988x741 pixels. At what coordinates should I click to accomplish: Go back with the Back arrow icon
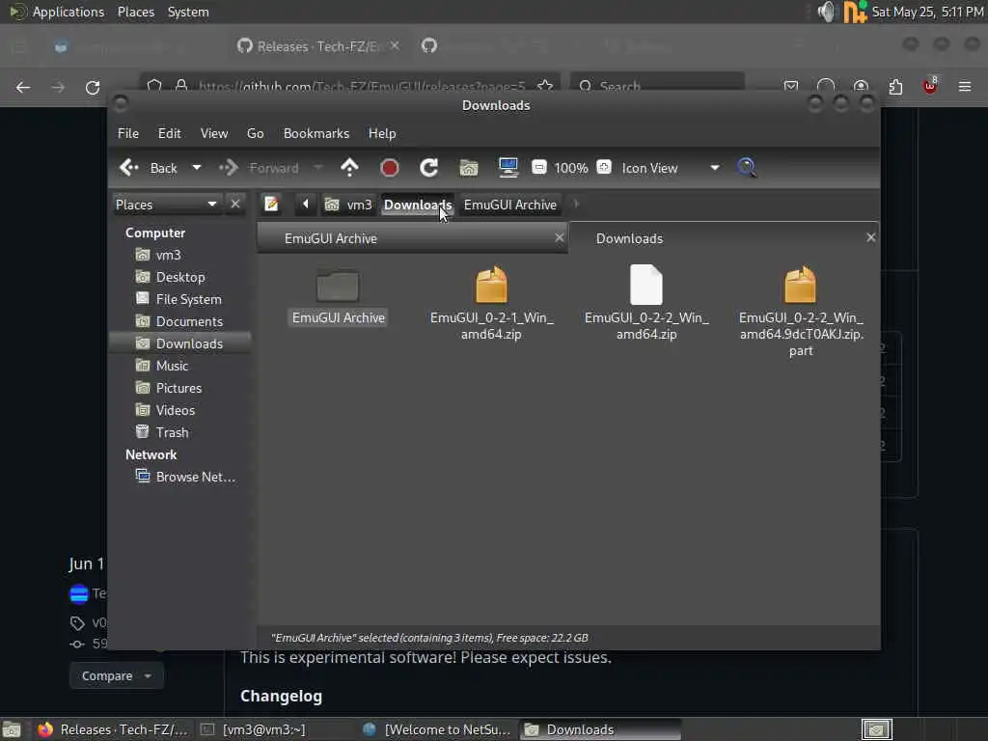click(129, 168)
